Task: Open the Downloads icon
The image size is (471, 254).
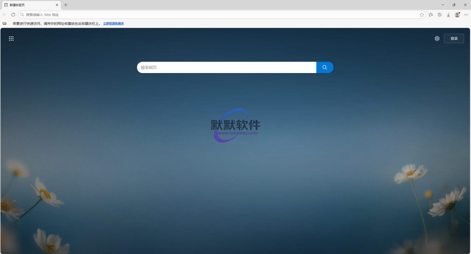Action: point(448,15)
